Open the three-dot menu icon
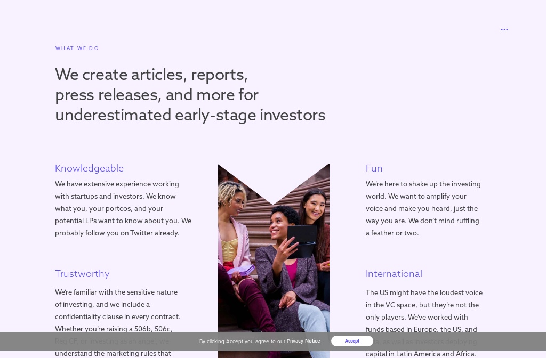The image size is (546, 358). (x=504, y=30)
